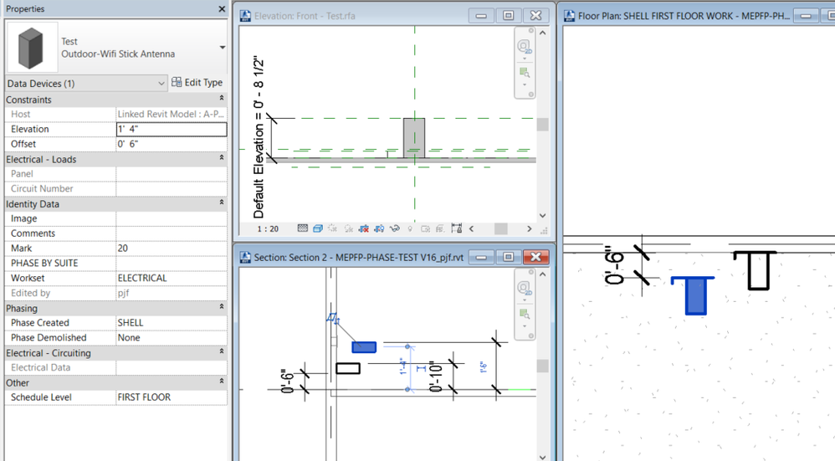Collapse the Identity Data section
The image size is (835, 461).
tap(222, 202)
